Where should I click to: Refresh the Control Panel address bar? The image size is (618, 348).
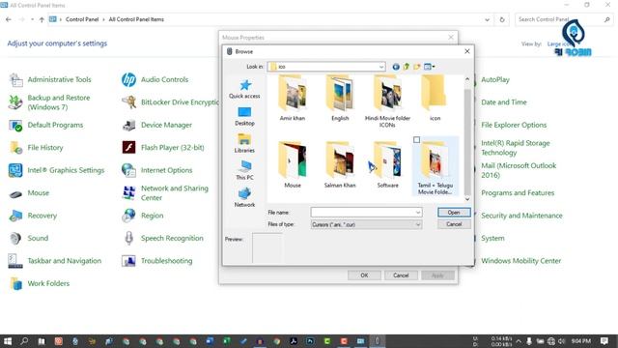click(502, 19)
